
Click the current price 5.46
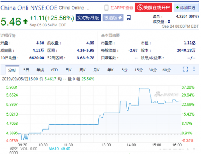point(11,22)
